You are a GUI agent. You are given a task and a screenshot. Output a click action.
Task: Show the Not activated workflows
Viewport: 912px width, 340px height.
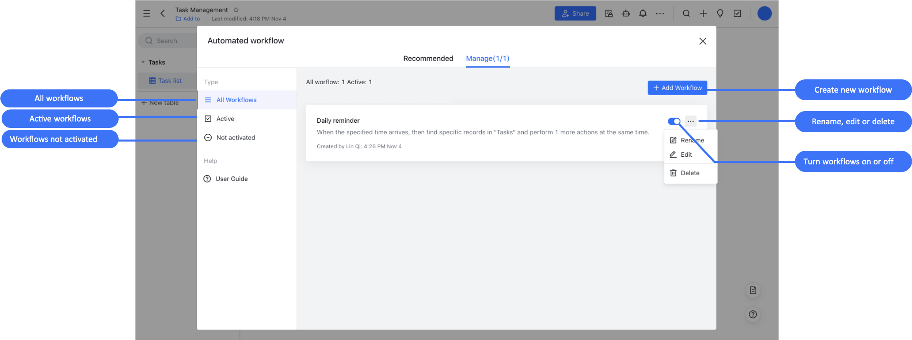(235, 138)
